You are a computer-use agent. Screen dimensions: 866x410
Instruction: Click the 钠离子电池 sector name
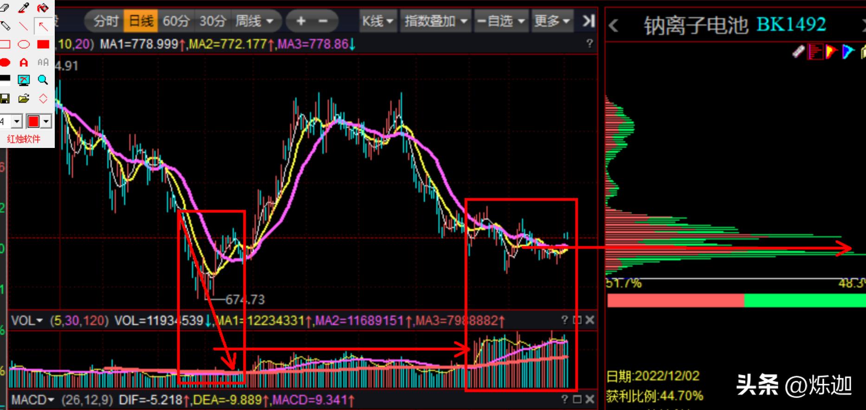pos(696,26)
